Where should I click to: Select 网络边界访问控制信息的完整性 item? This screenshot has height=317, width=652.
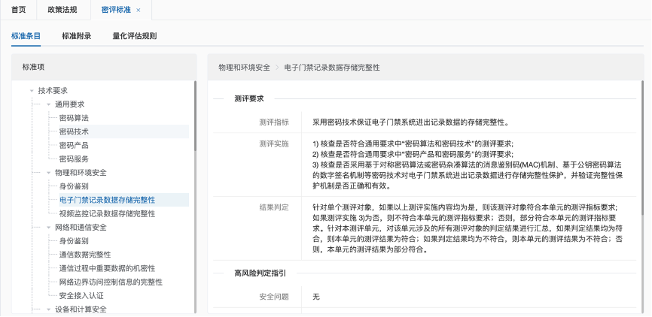(111, 282)
